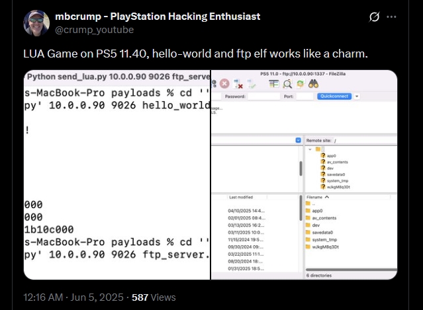423x310 pixels.
Task: Click the FileZilla Port field
Action: 305,96
